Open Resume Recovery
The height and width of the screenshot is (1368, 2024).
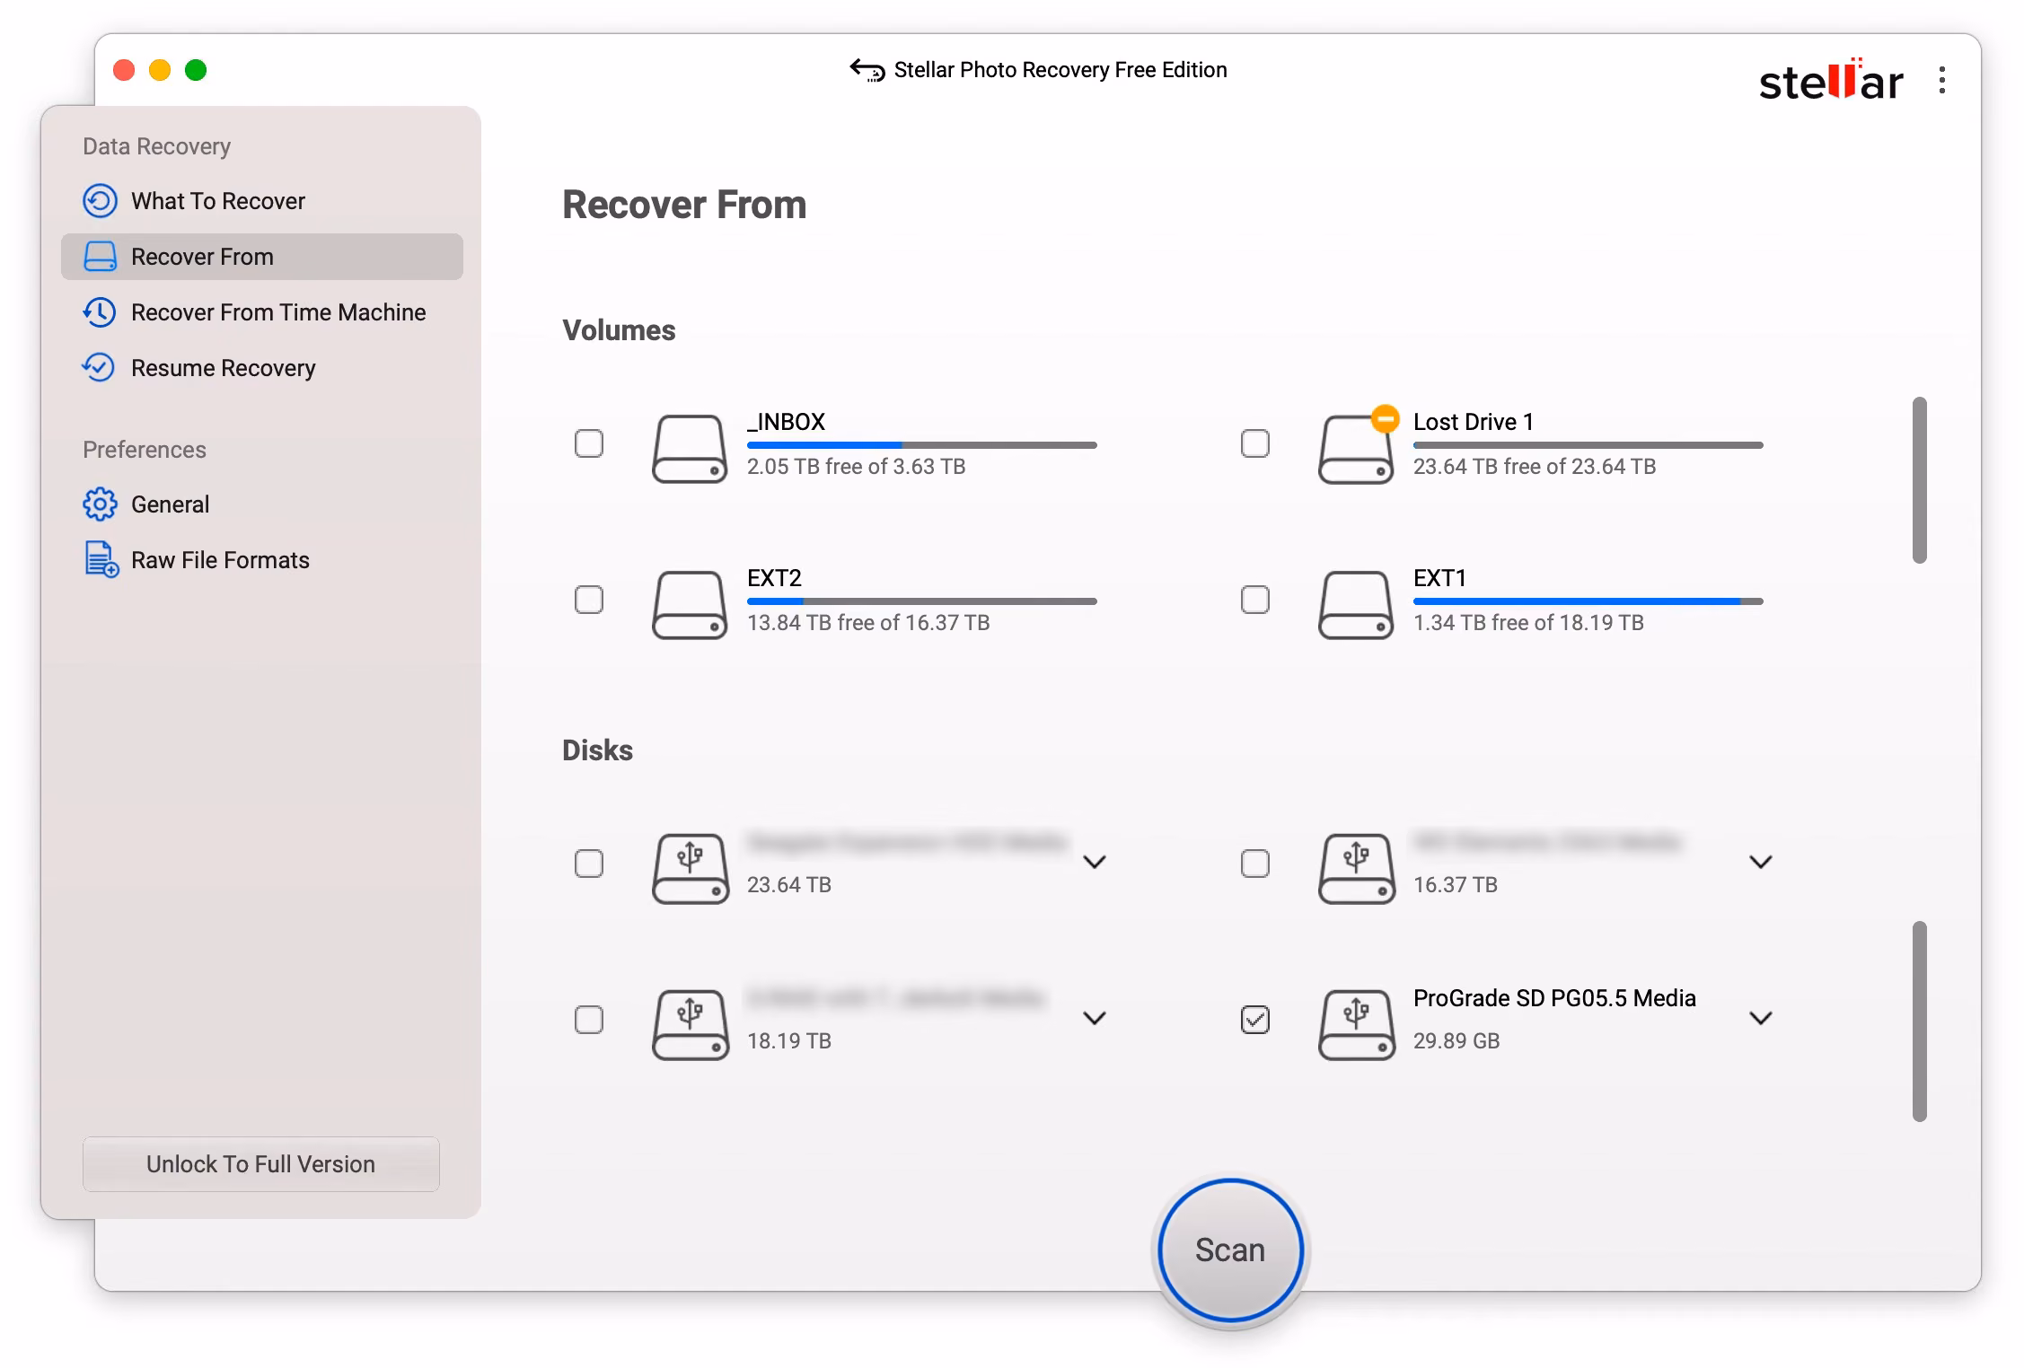point(262,368)
